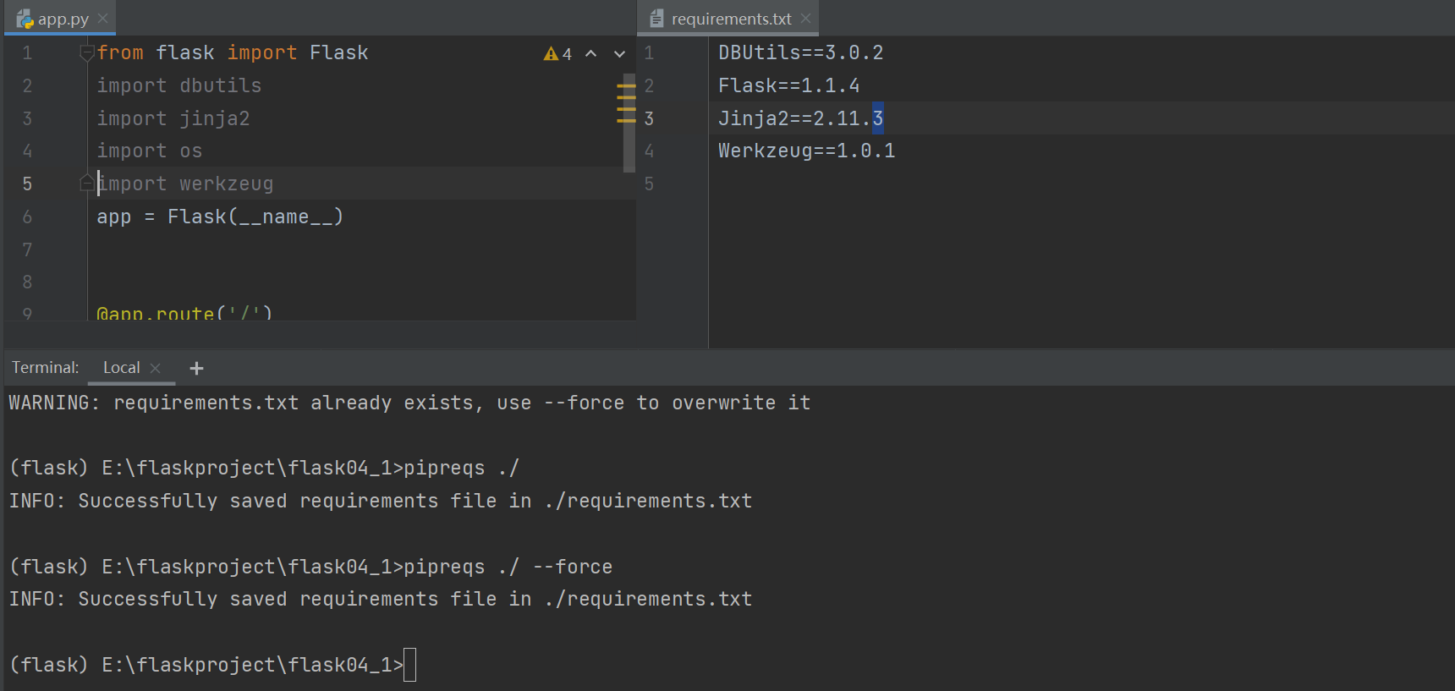Click the 'import dbutils' line
Screen dimensions: 1455x691
click(x=179, y=85)
